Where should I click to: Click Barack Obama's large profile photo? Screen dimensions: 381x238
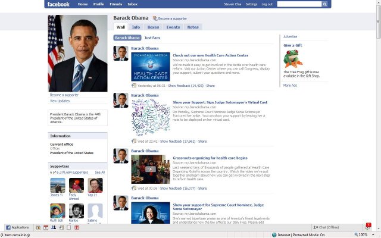(x=78, y=53)
